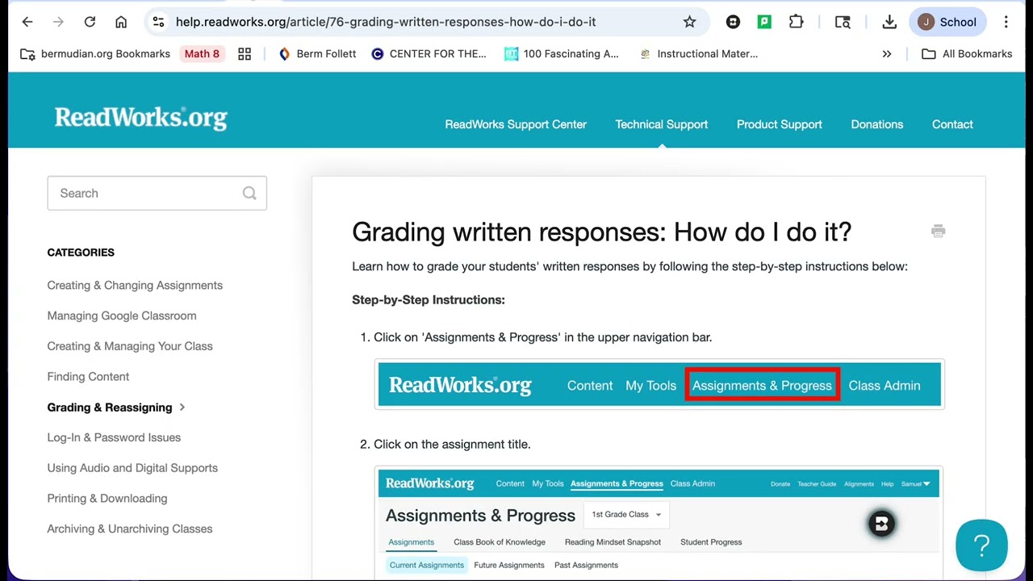View site information icon in address bar
Viewport: 1033px width, 581px height.
158,22
